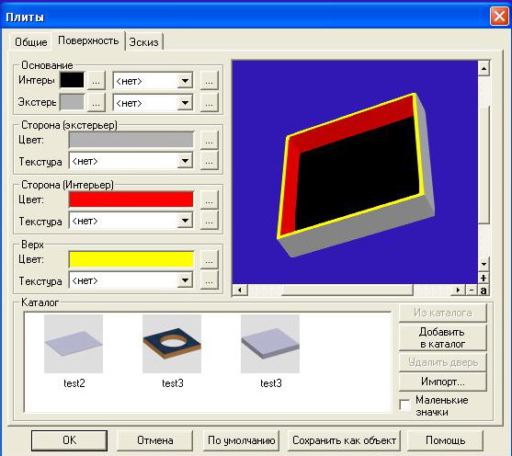Click the Сохранить как объект button

(x=344, y=440)
